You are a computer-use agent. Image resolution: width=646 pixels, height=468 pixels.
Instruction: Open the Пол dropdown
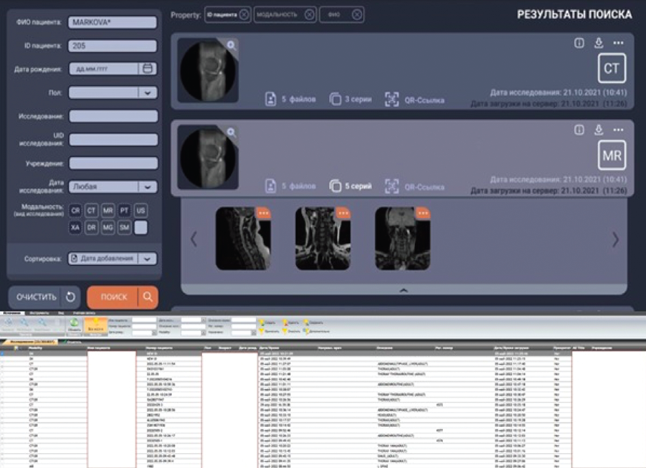[x=113, y=92]
